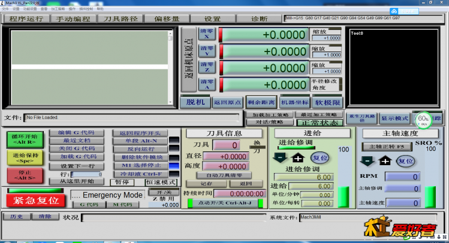Screen dimensions: 449x243
Task: Click 剩余距离 button
Action: tap(261, 102)
